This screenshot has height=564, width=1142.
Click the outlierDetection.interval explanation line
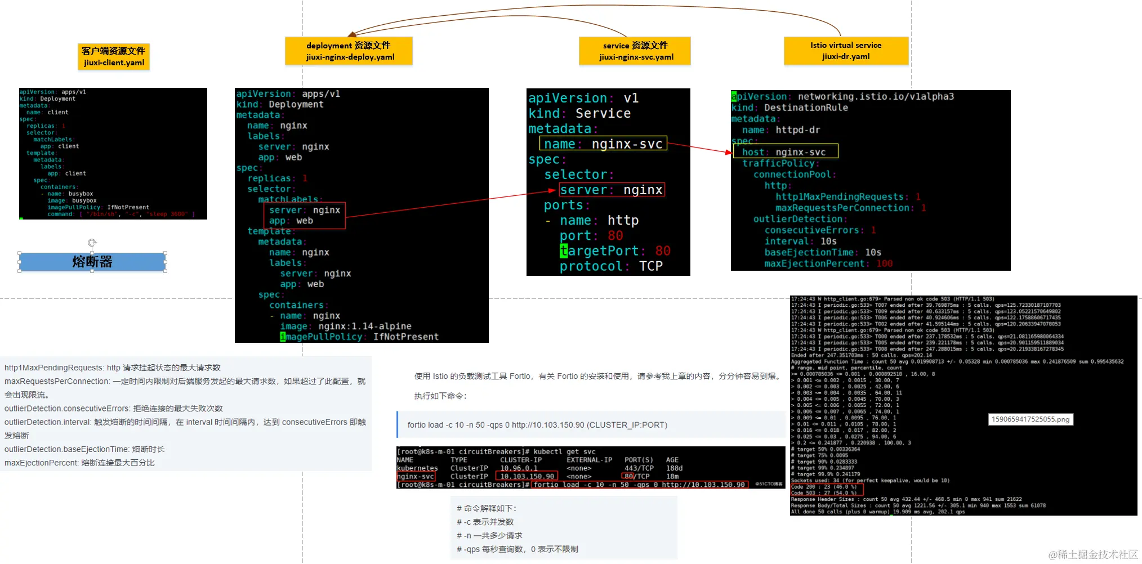tap(185, 428)
